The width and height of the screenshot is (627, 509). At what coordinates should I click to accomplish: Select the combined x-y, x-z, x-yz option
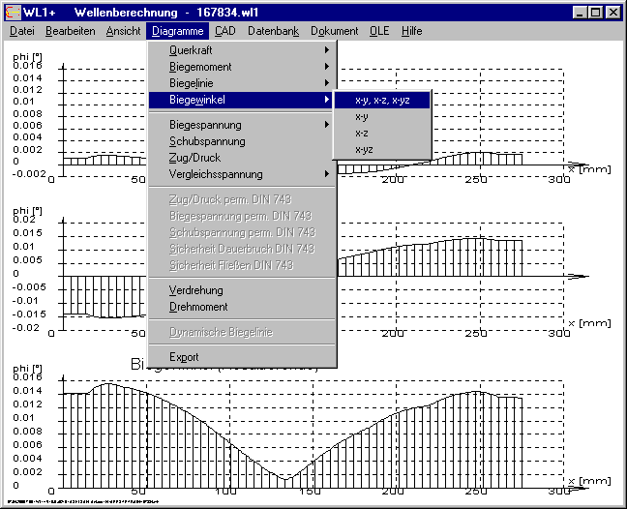point(381,100)
